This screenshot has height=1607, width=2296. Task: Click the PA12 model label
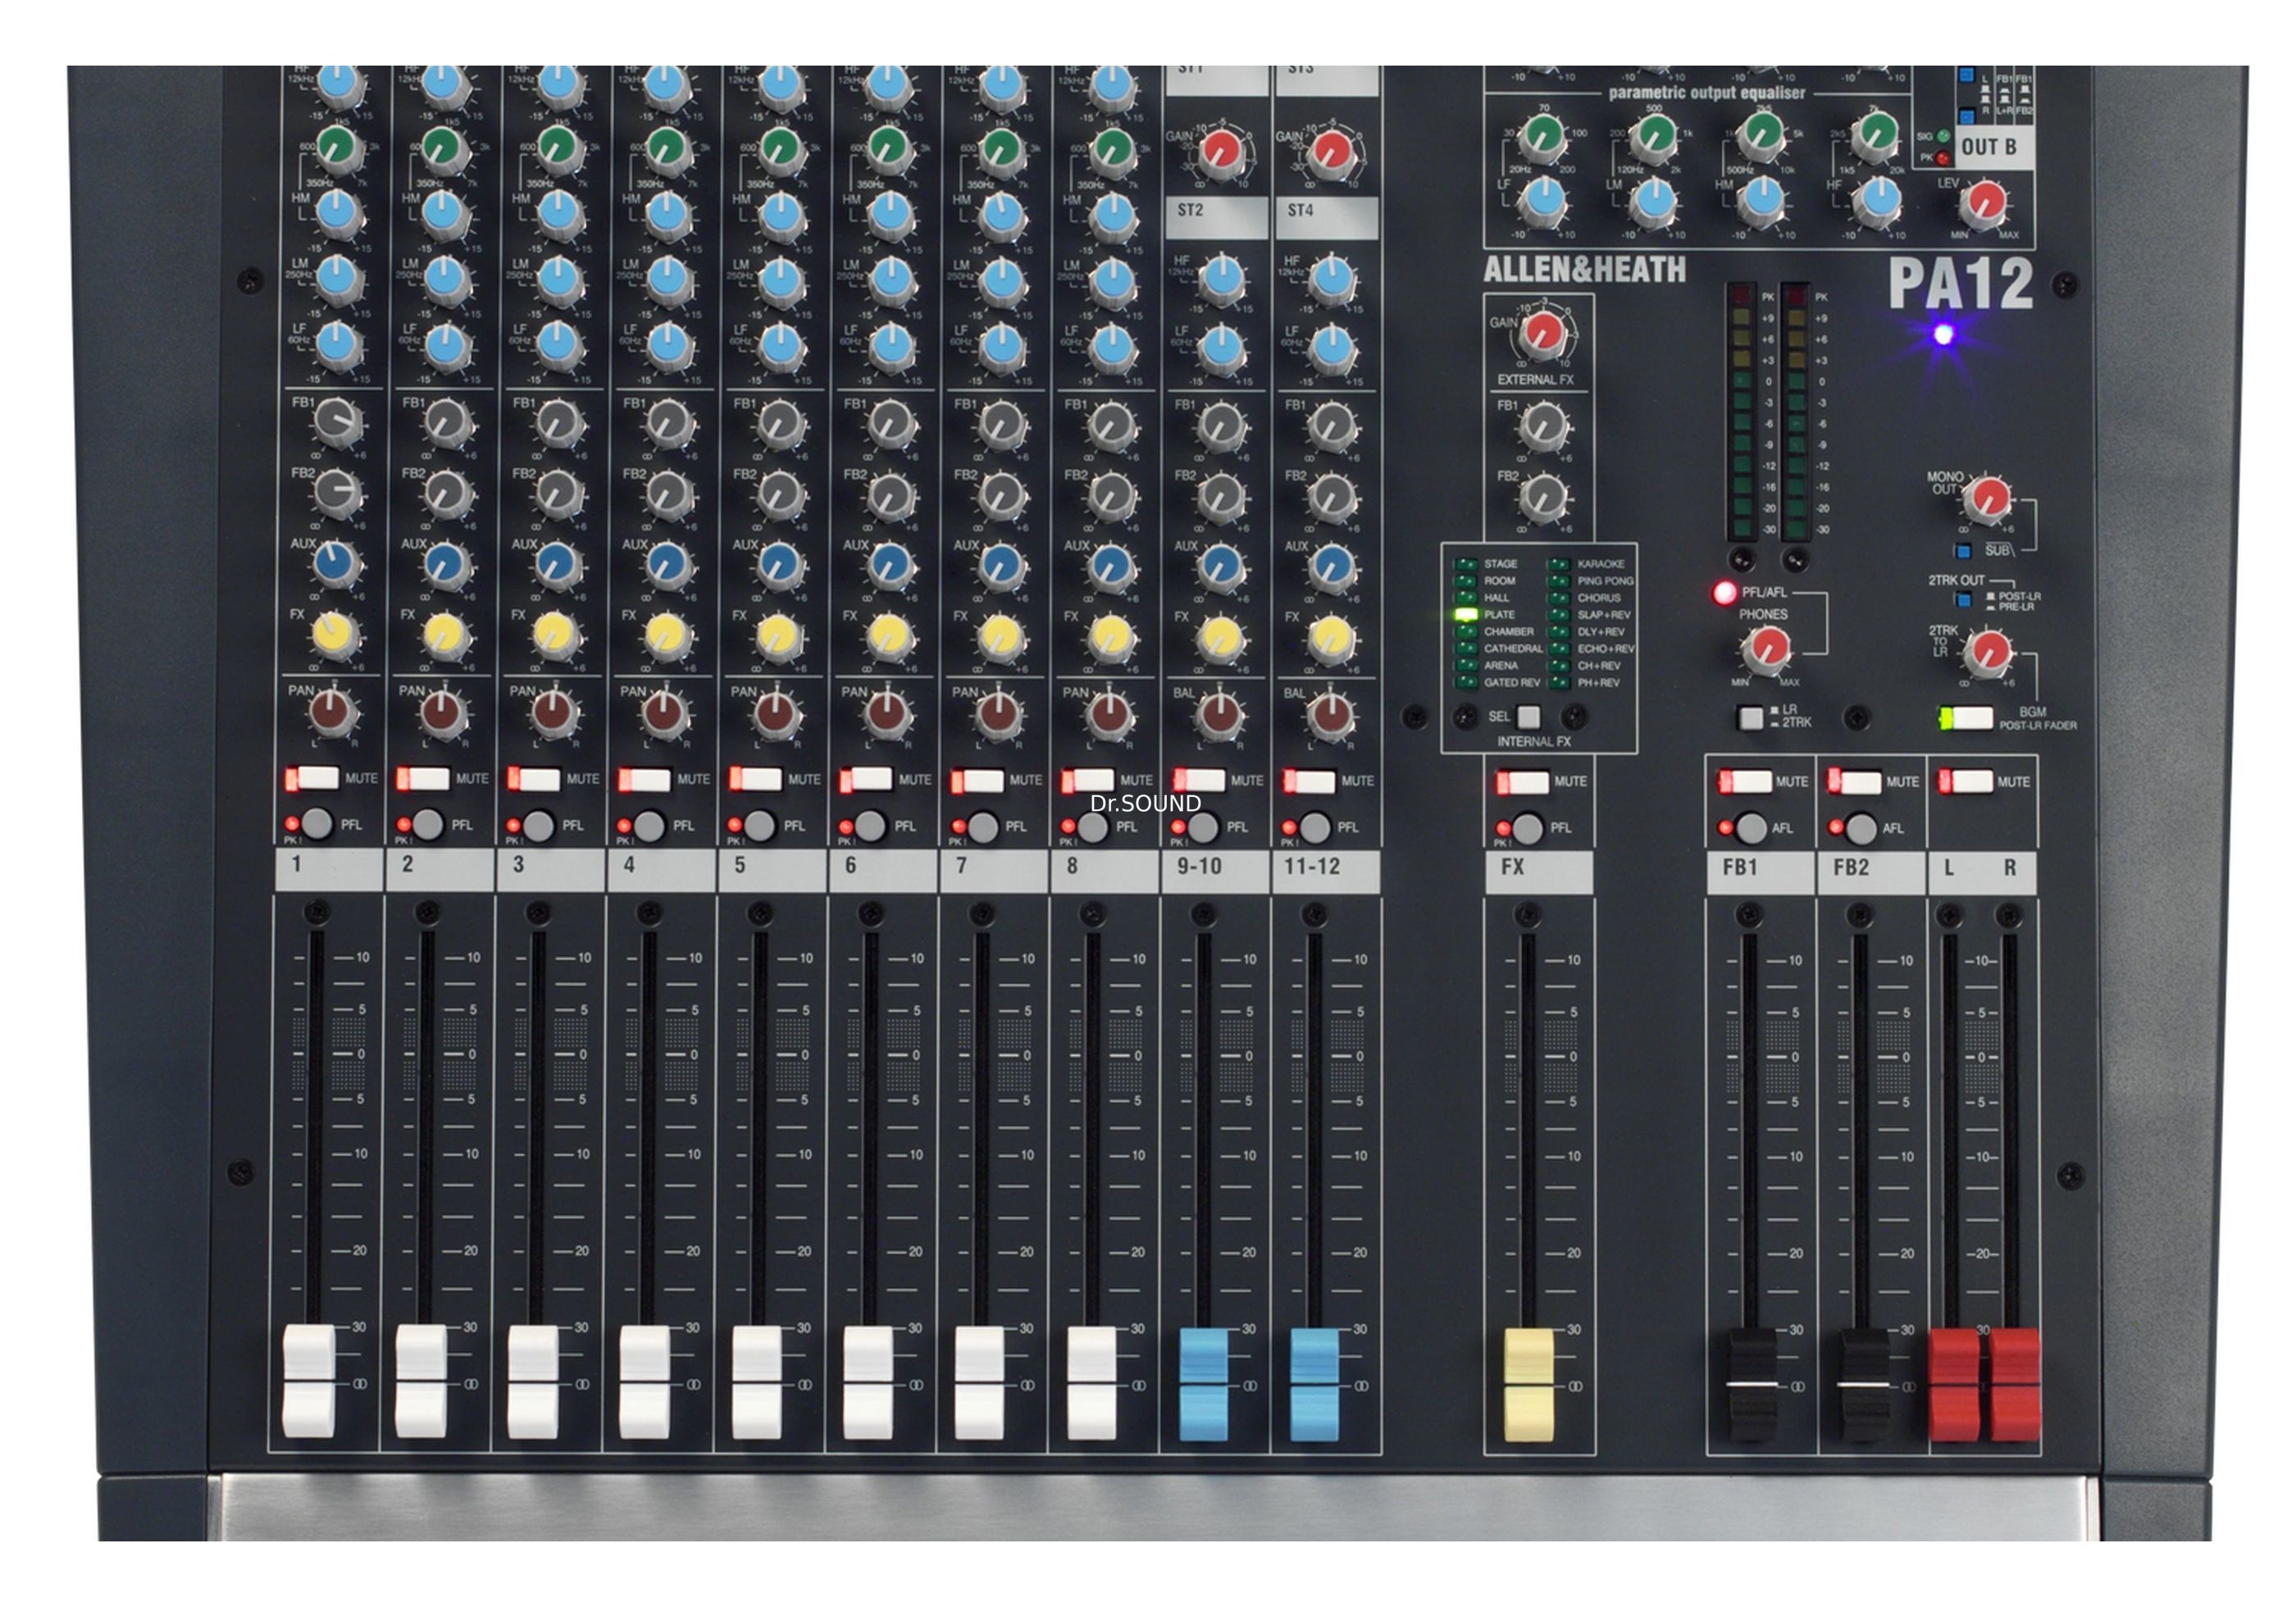[x=1961, y=284]
